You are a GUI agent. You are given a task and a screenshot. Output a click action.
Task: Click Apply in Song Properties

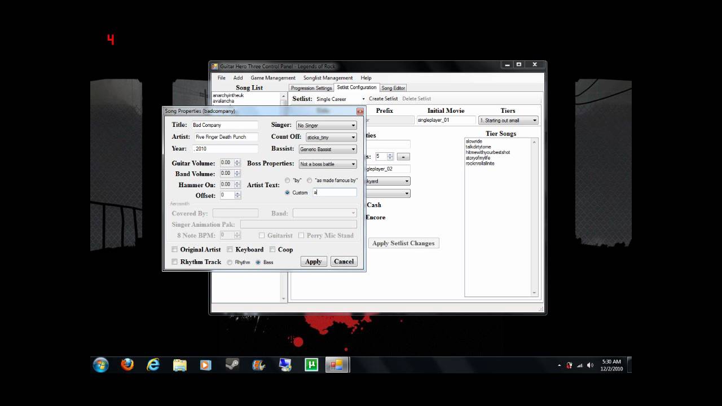[x=313, y=262]
